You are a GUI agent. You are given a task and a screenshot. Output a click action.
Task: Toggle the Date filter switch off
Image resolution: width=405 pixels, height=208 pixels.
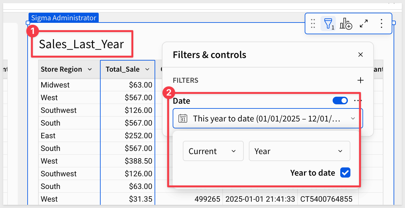[x=340, y=101]
